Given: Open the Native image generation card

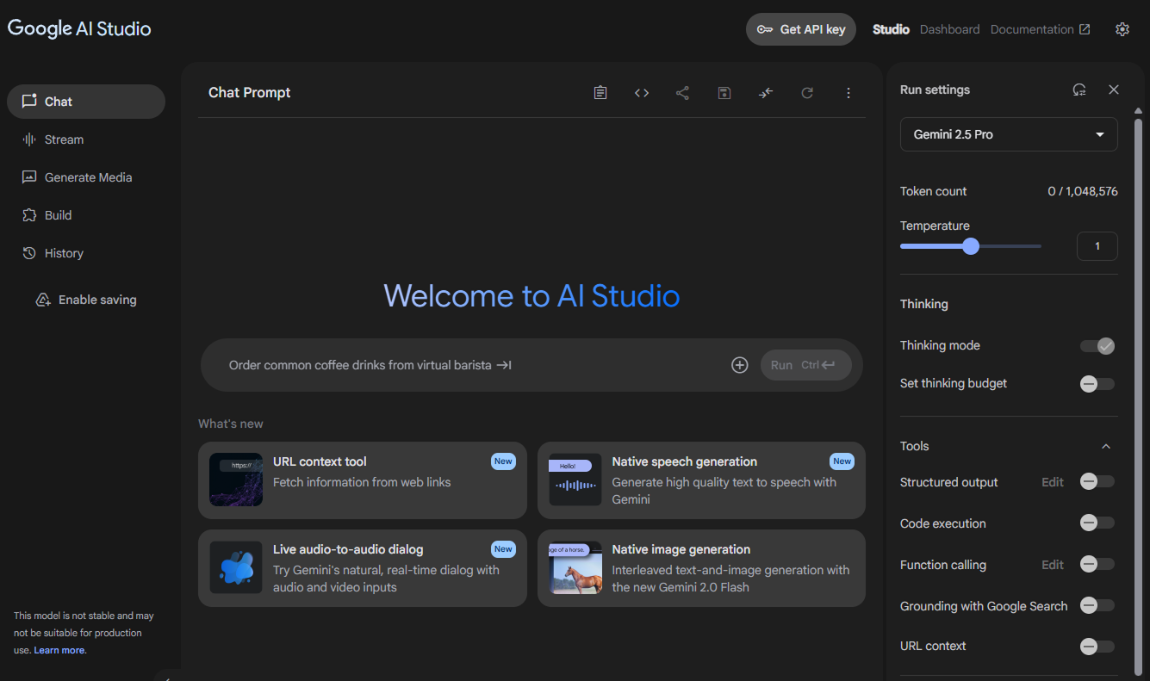Looking at the screenshot, I should [701, 568].
